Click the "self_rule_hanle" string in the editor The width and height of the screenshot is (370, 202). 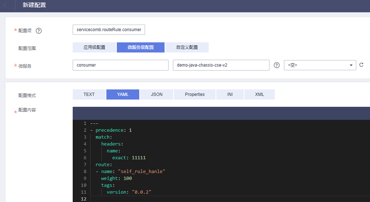pos(141,171)
